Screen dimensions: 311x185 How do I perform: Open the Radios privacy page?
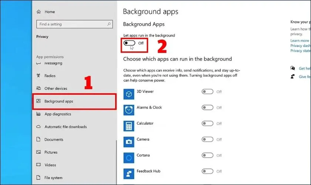point(50,76)
